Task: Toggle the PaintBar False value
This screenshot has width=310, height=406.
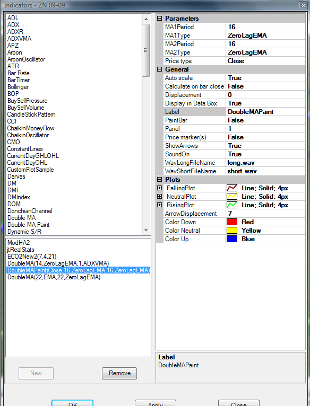Action: click(x=265, y=120)
